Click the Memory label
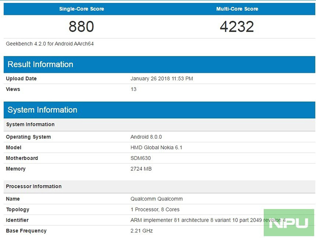This screenshot has height=238, width=316. pyautogui.click(x=16, y=169)
